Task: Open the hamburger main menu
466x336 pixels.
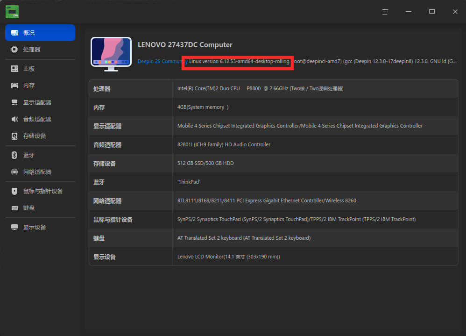Action: [x=385, y=12]
